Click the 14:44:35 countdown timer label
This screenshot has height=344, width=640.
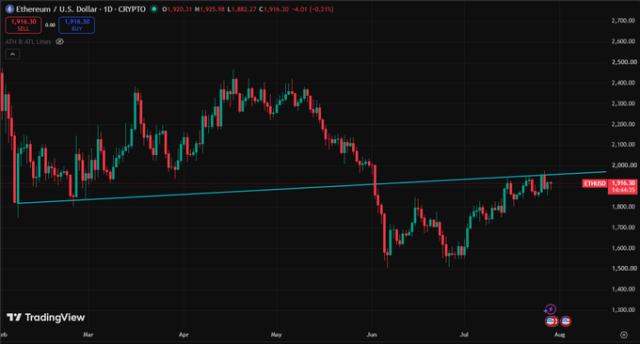(x=623, y=191)
